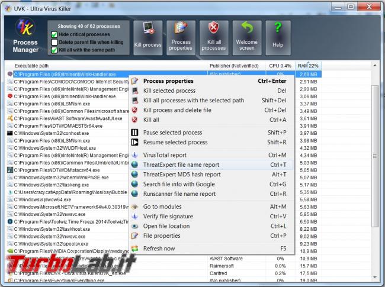Open Help with the green question mark
This screenshot has height=287, width=385.
pos(278,37)
